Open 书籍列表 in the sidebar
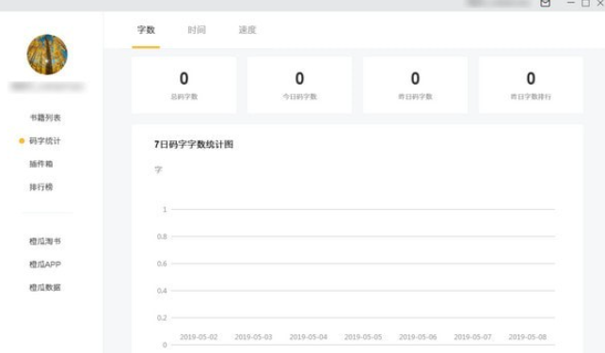This screenshot has width=605, height=353. [45, 118]
